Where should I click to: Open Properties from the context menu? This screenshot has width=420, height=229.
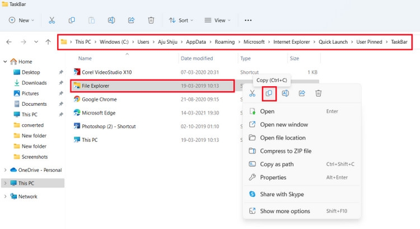click(302, 177)
